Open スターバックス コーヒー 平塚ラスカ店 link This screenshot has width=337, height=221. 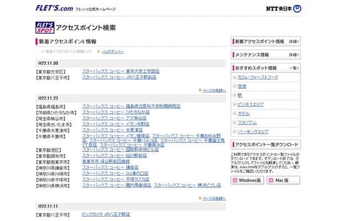click(x=115, y=180)
